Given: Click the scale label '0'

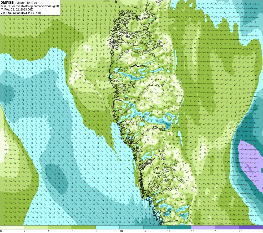Looking at the screenshot, I should (x=1, y=231).
